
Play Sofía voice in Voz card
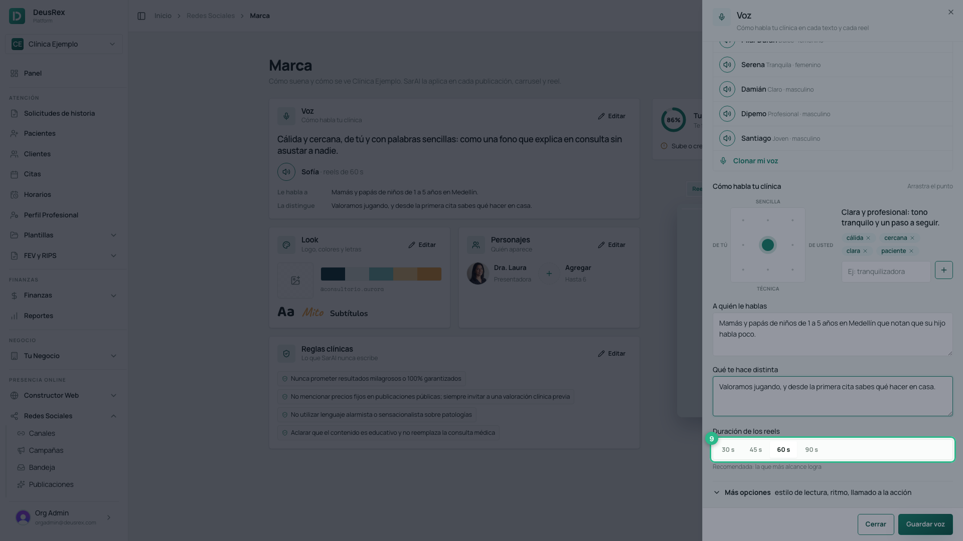pyautogui.click(x=286, y=172)
